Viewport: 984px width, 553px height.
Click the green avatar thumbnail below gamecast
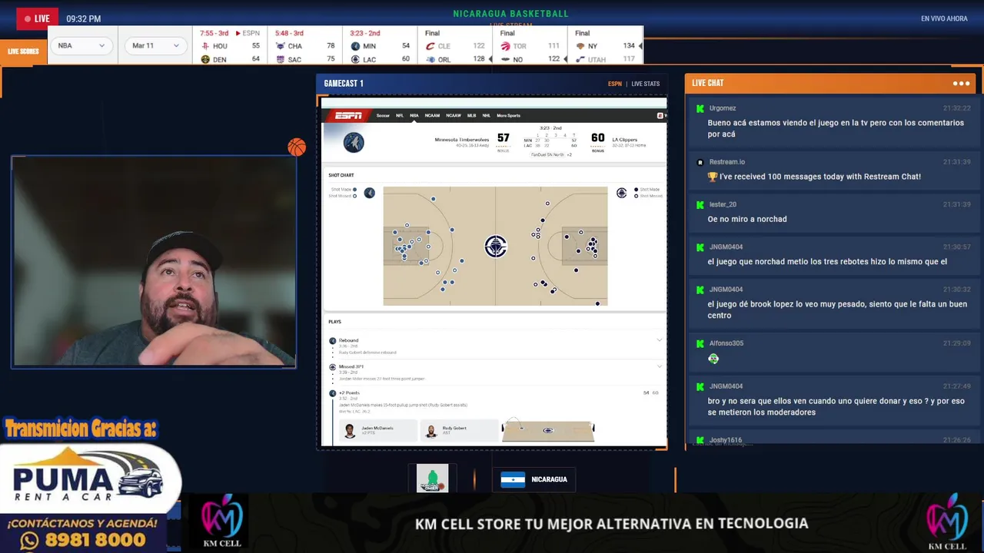(x=432, y=478)
